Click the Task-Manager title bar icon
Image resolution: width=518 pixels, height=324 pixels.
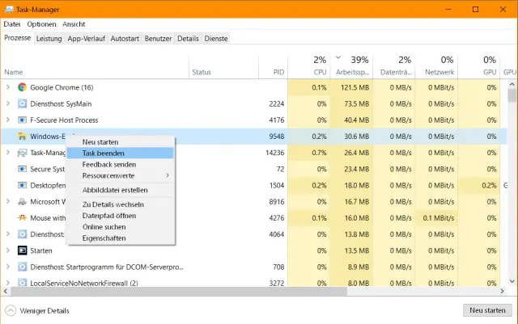coord(8,8)
